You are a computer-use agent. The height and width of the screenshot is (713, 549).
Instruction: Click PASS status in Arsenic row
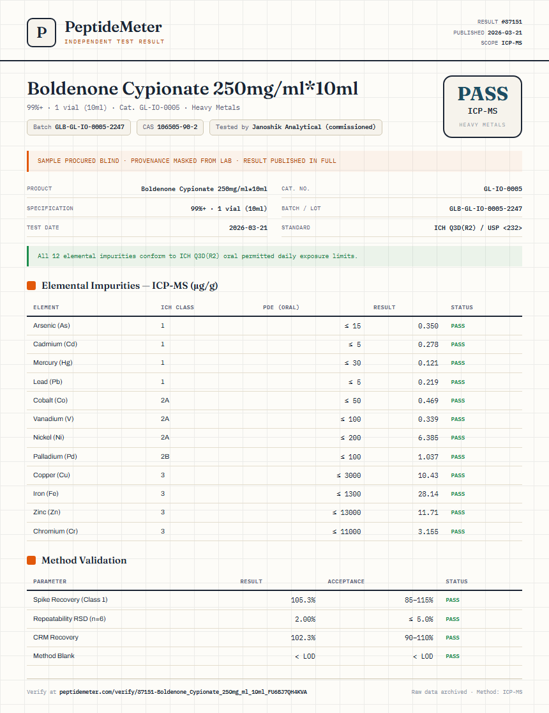[x=458, y=326]
